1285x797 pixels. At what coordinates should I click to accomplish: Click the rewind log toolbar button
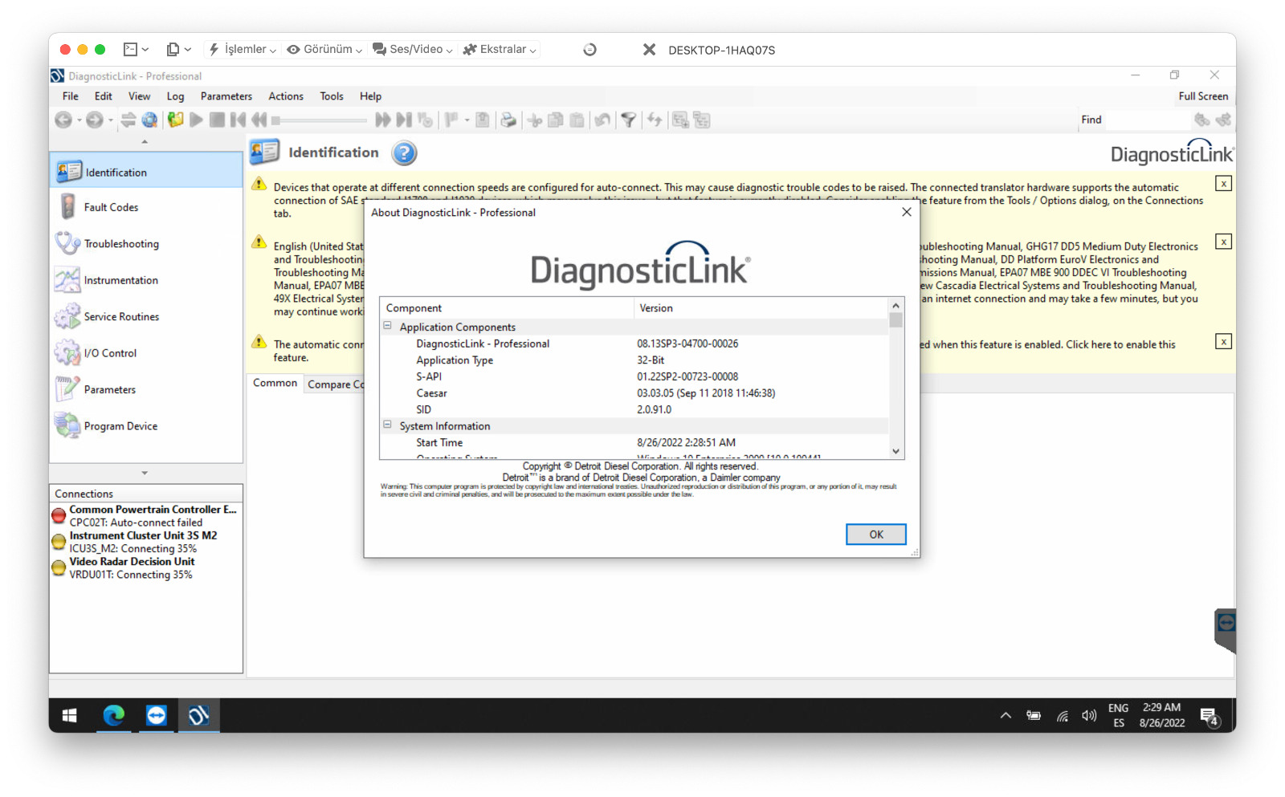pos(259,120)
